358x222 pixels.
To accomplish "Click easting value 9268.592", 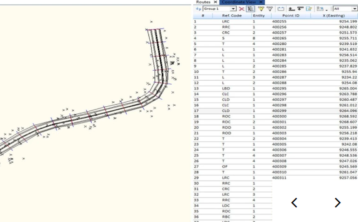I will (x=348, y=116).
